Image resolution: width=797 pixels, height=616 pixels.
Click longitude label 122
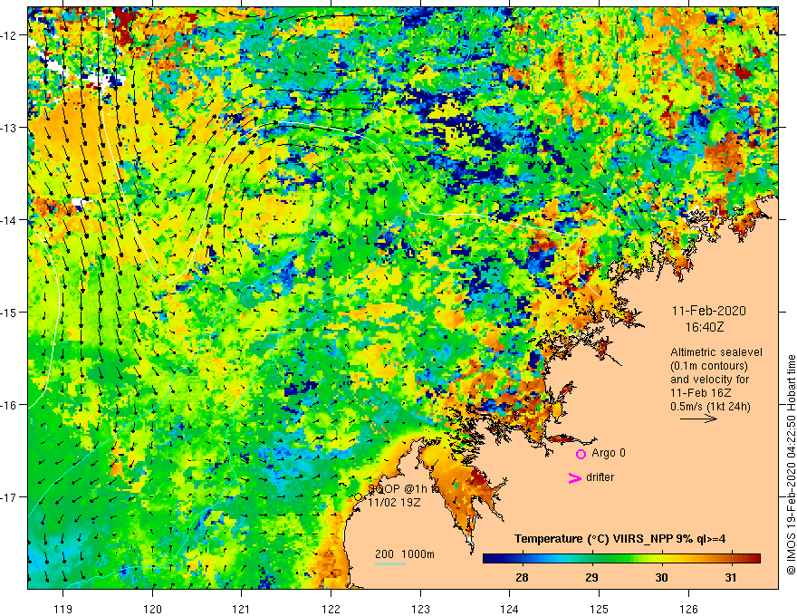tap(331, 609)
